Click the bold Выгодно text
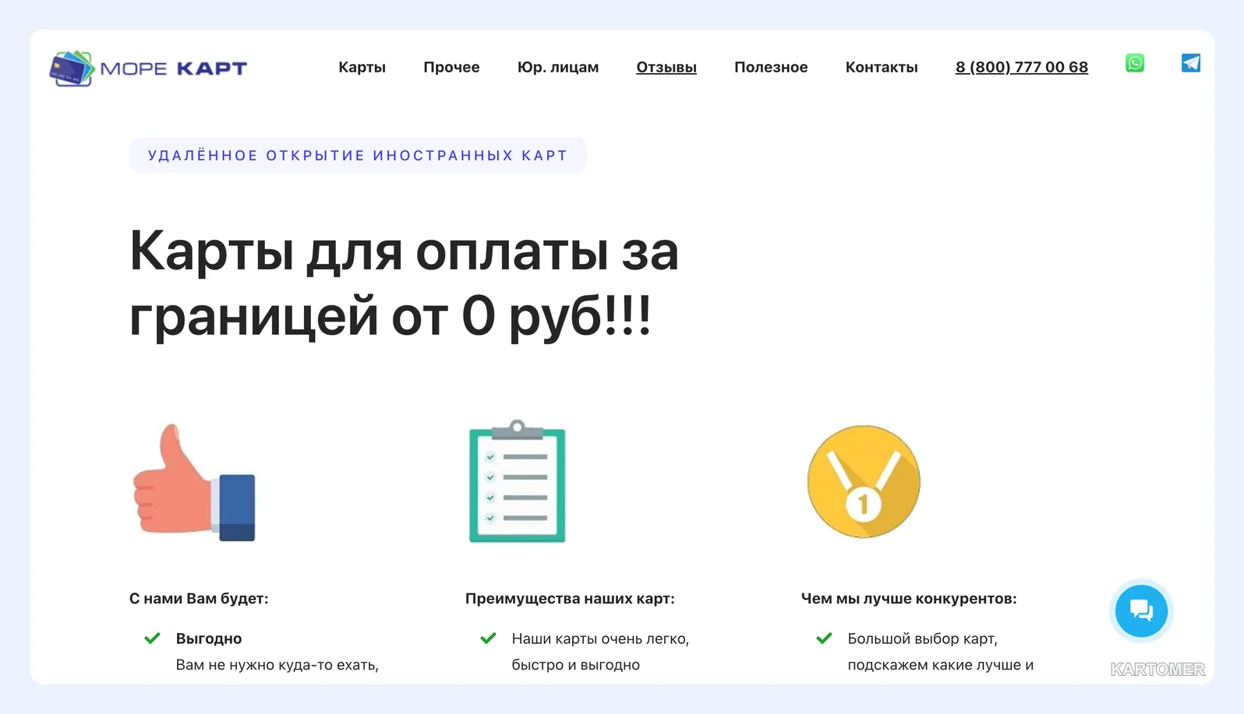Image resolution: width=1244 pixels, height=714 pixels. pyautogui.click(x=209, y=638)
